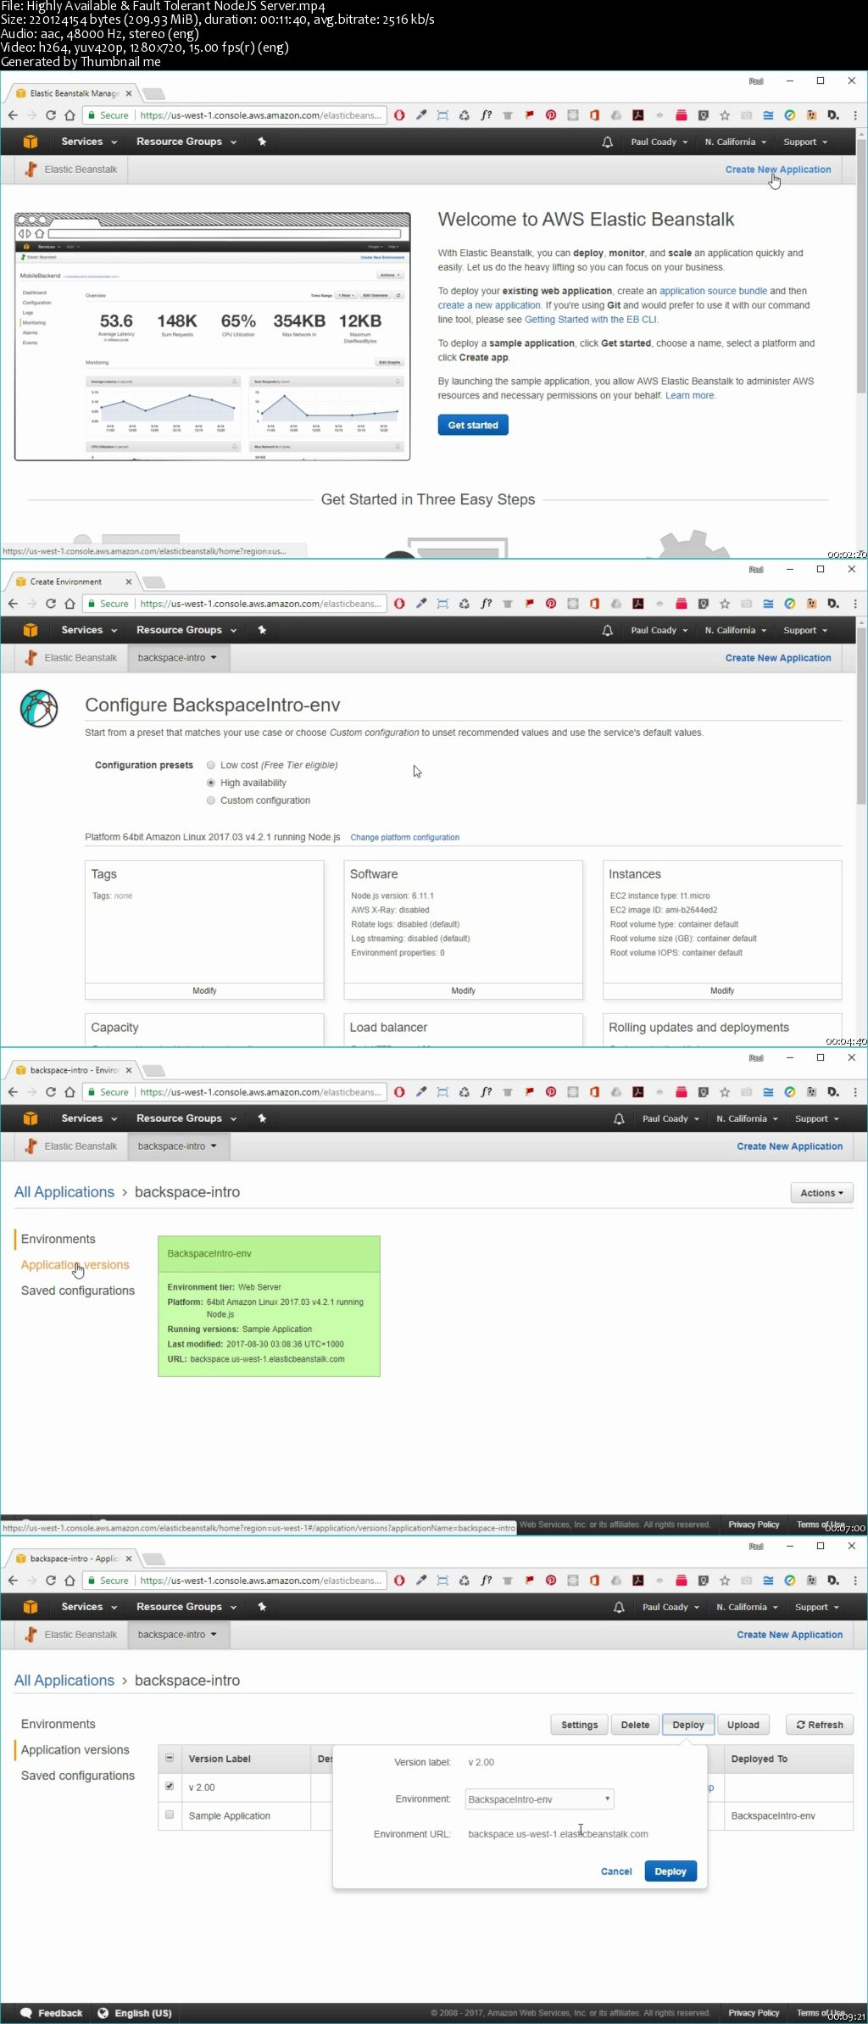This screenshot has width=868, height=2024.
Task: Click the Office extension icon in Welcome page toolbar
Action: (x=594, y=115)
